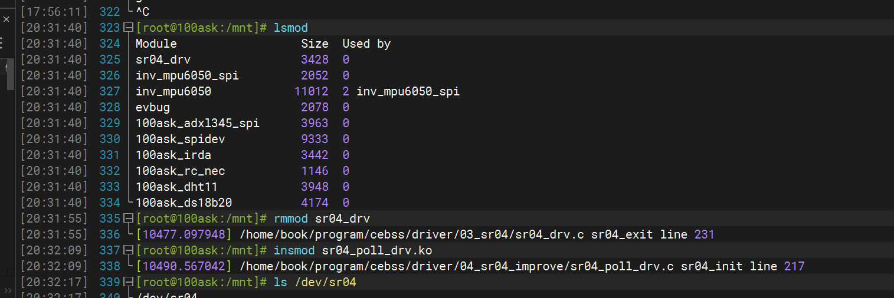This screenshot has width=894, height=298.
Task: Expand the collapsed sidebar with the double-chevron icon
Action: 8,292
